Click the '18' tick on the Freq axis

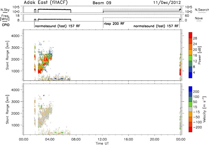click(18, 16)
